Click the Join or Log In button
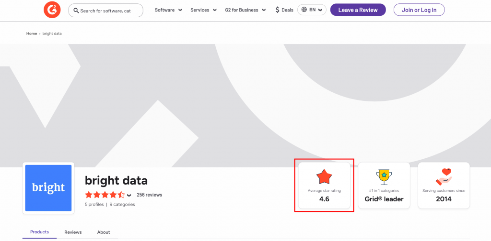491x241 pixels. click(419, 10)
